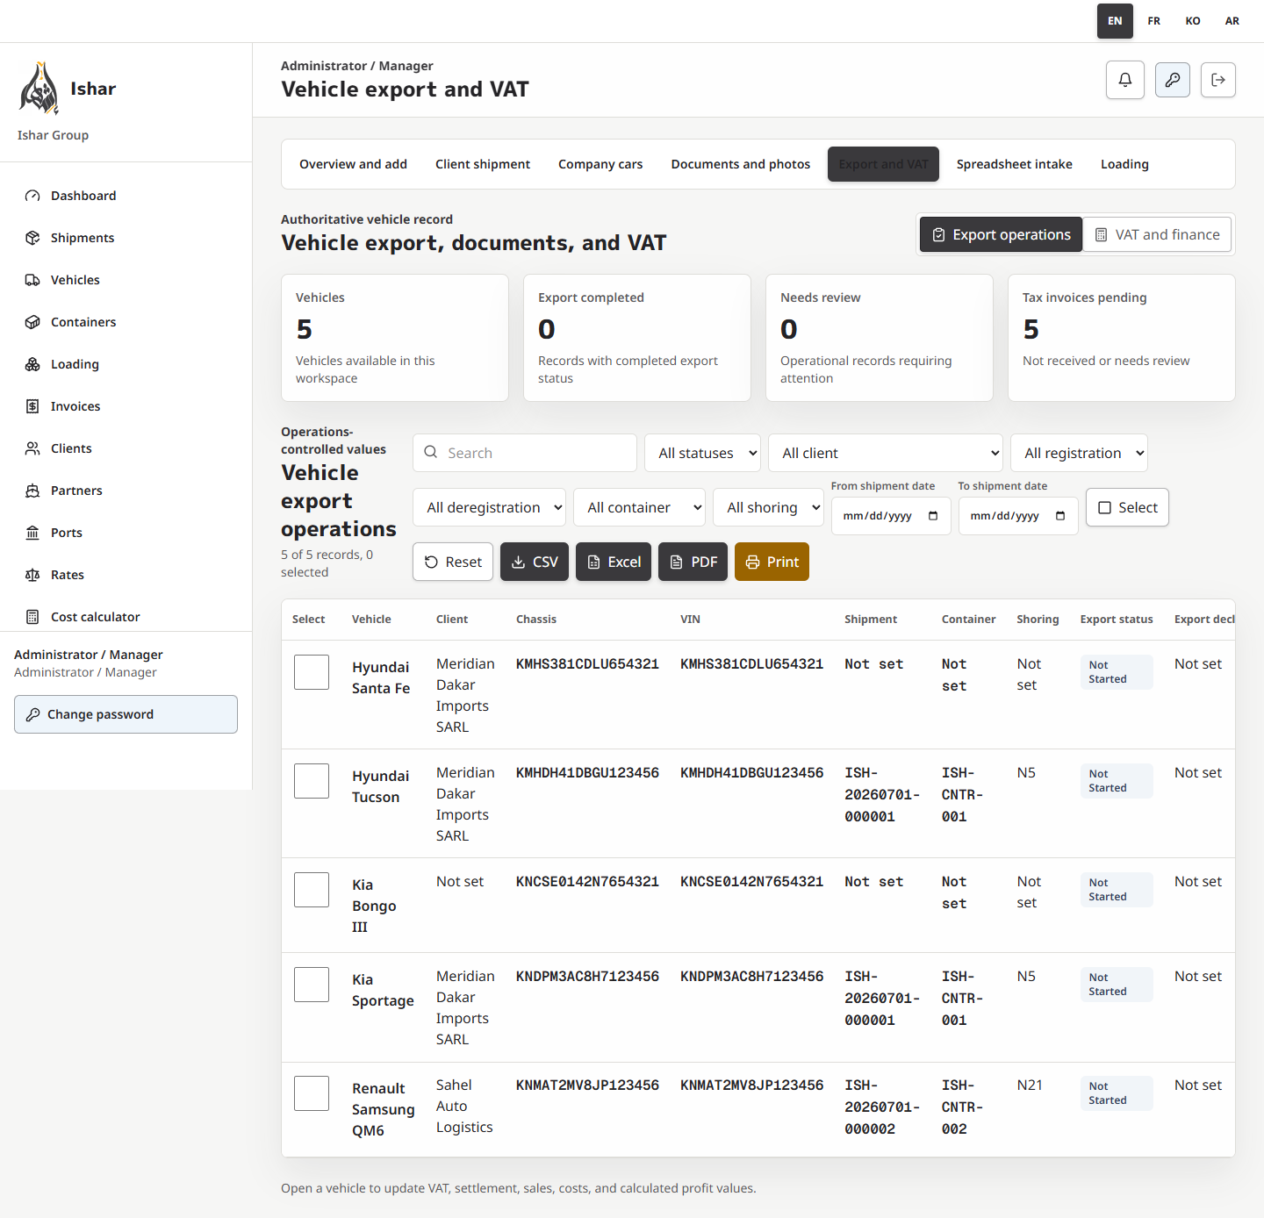This screenshot has width=1264, height=1218.
Task: Toggle the Select mode button
Action: 1127,507
